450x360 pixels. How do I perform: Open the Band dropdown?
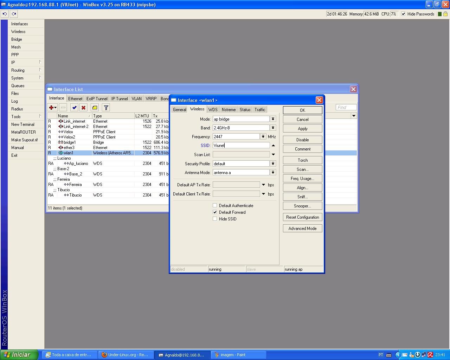tap(273, 128)
